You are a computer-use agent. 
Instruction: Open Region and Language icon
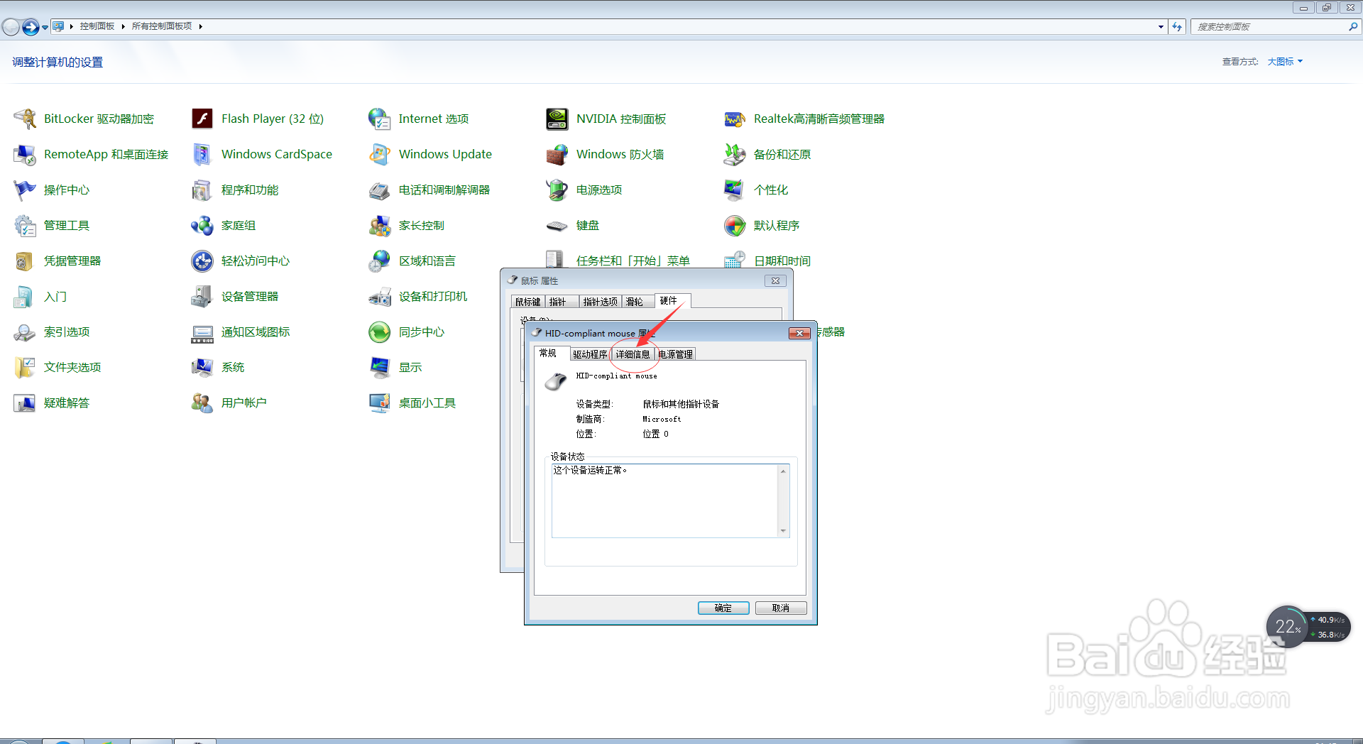380,261
